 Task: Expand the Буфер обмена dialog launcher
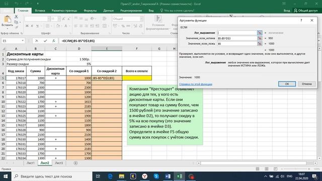(21, 33)
